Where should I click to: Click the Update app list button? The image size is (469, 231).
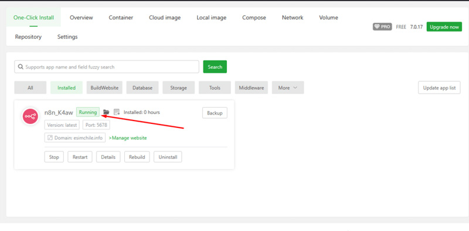pyautogui.click(x=439, y=88)
